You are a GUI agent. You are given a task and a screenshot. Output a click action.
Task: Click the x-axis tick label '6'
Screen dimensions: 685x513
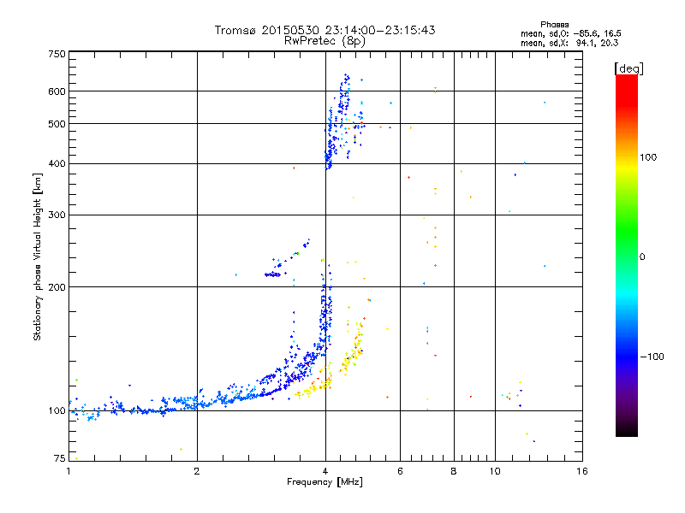[x=400, y=471]
